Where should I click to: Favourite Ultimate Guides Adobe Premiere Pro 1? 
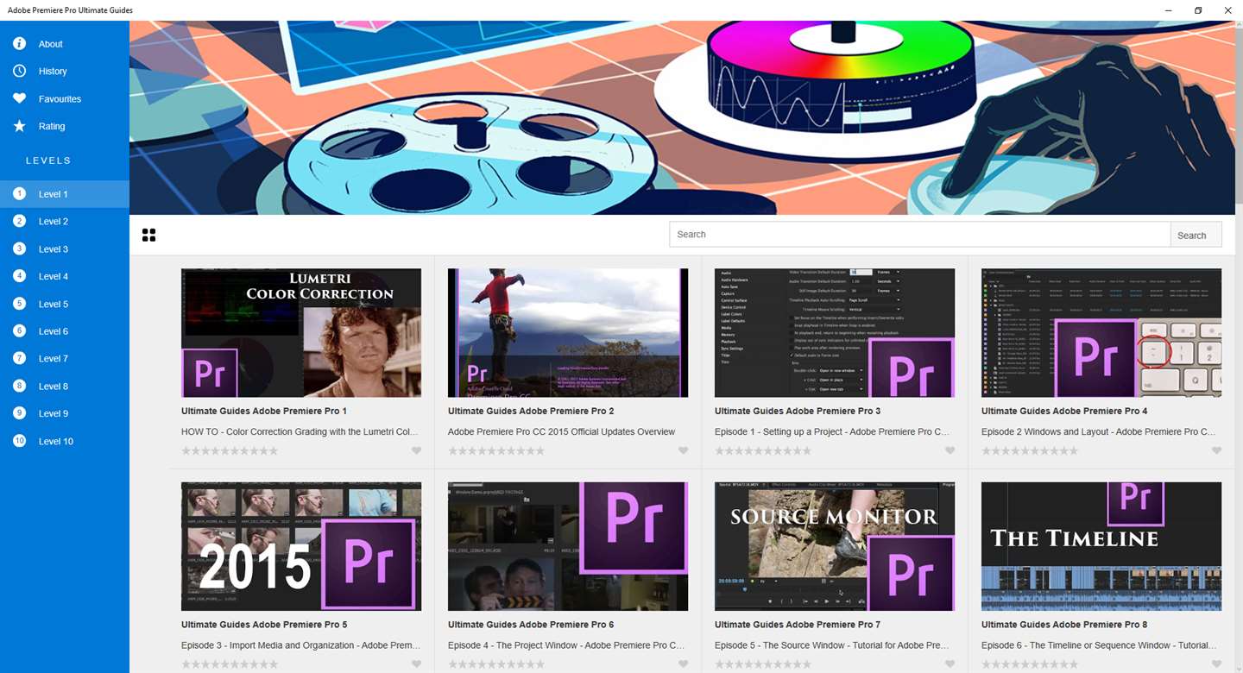[416, 450]
